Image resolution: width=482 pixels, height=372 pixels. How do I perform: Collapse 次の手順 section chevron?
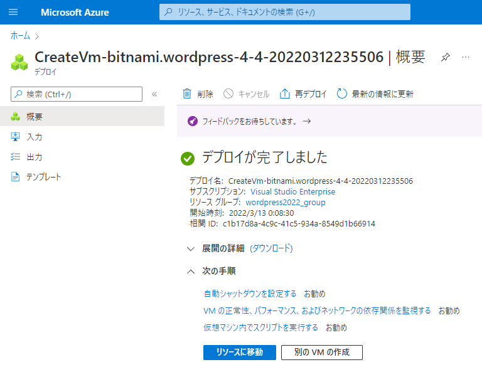click(x=191, y=272)
